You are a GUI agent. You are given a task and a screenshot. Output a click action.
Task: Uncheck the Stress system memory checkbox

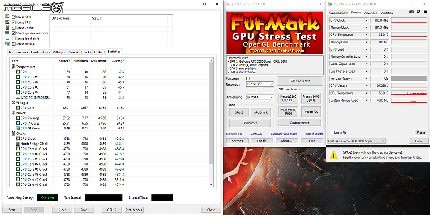point(13,33)
